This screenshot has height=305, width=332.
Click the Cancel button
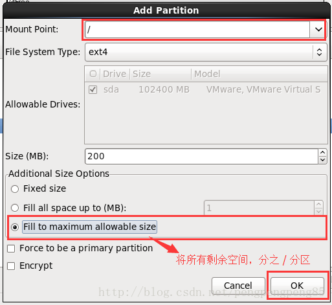click(x=238, y=286)
